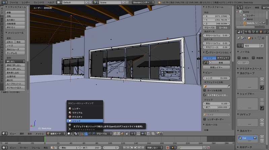Open the playback sync mode dropdown

[154, 148]
